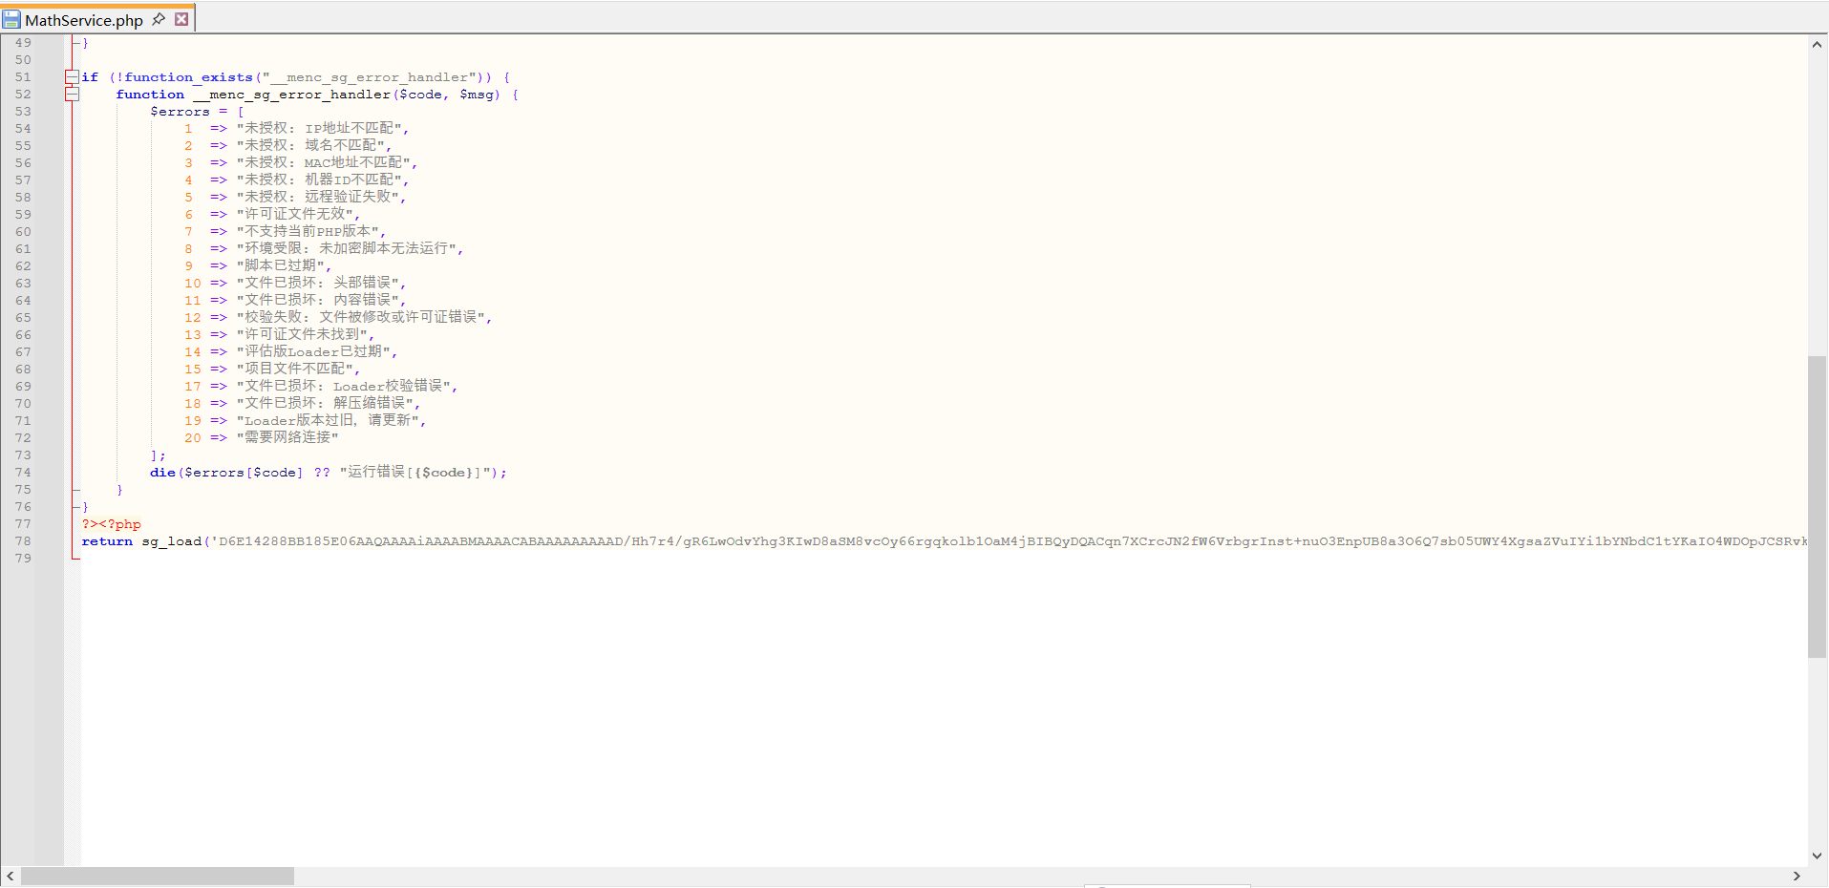Click the '许可证文件无效' string on line 59
The width and height of the screenshot is (1829, 888).
(x=295, y=215)
